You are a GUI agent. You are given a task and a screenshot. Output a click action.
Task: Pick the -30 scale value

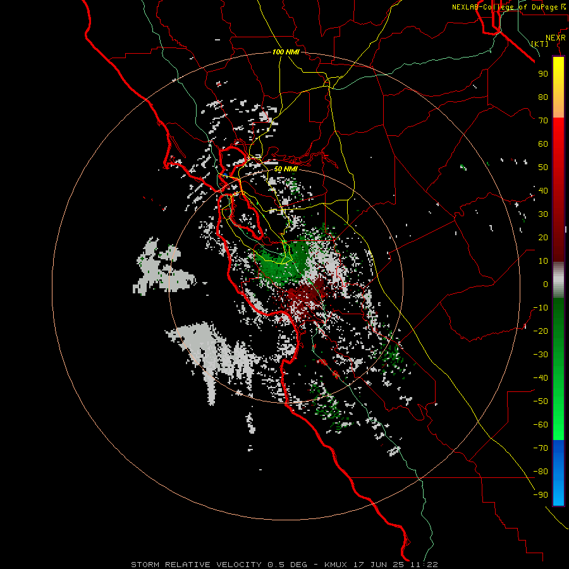[x=541, y=355]
